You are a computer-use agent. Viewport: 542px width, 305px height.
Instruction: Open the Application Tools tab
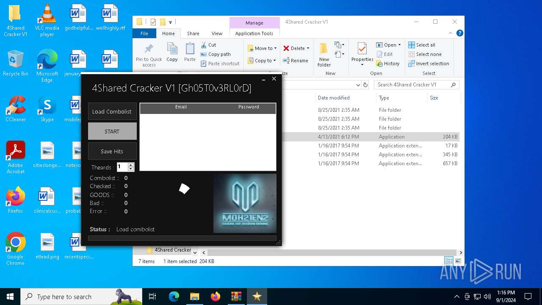[254, 33]
